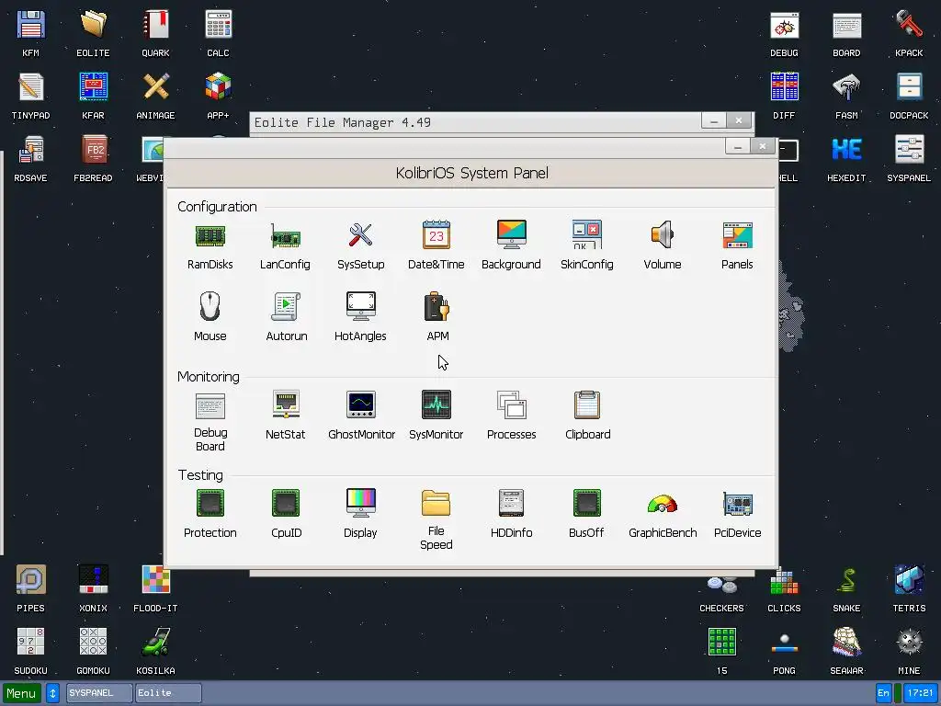Open the GhostMonitor icon
Viewport: 941px width, 706px height.
pyautogui.click(x=360, y=404)
